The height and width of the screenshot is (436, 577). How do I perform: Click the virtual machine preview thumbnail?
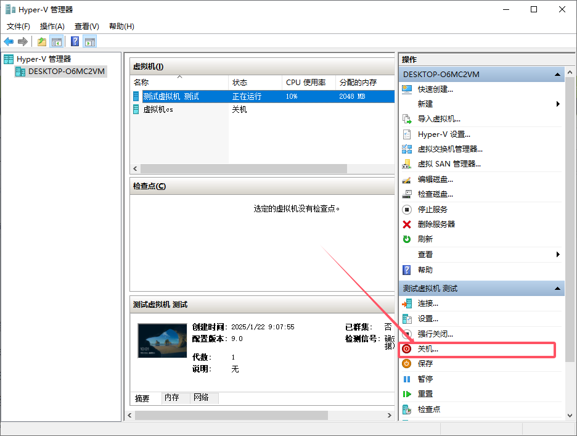[x=162, y=340]
